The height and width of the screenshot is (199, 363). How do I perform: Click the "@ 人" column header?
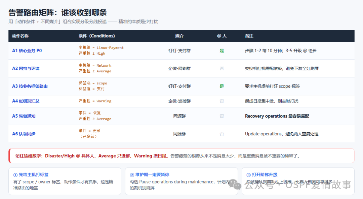(221, 36)
